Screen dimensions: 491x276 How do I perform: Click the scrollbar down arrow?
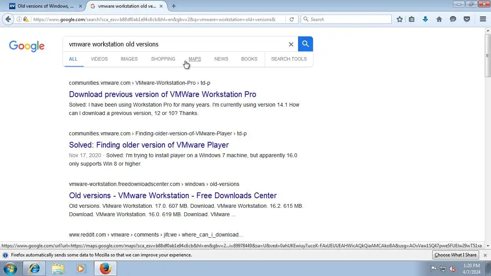point(488,246)
